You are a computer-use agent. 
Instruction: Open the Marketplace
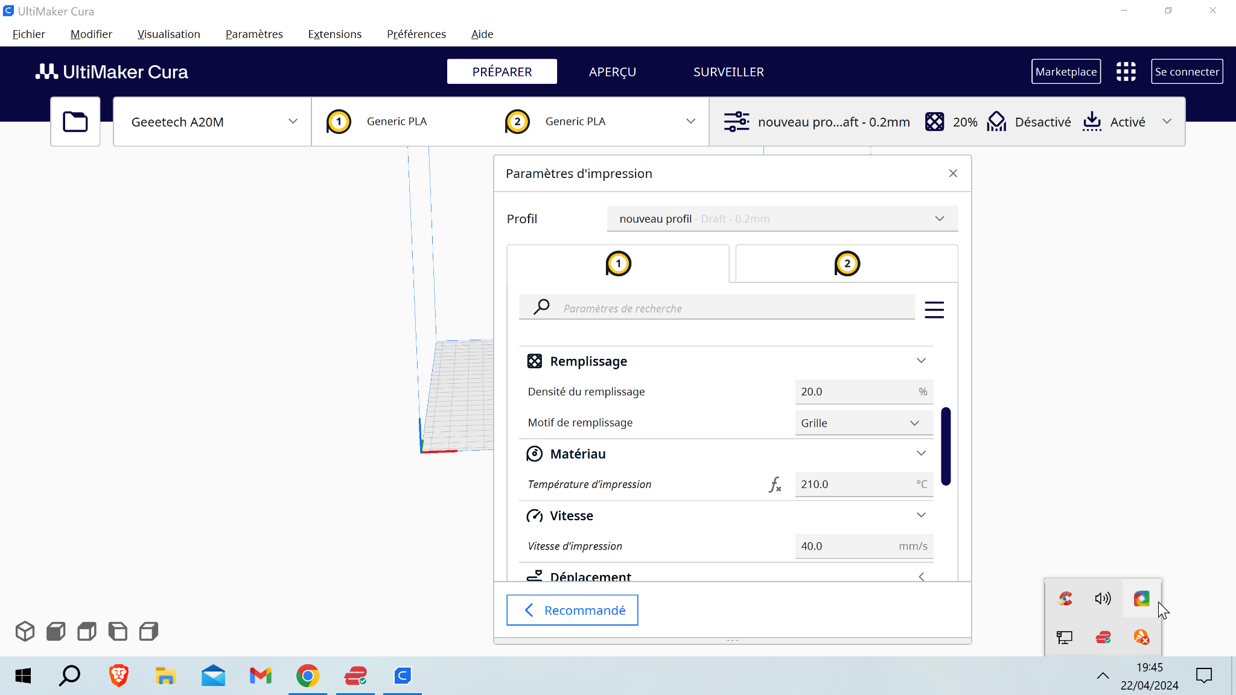click(x=1066, y=71)
